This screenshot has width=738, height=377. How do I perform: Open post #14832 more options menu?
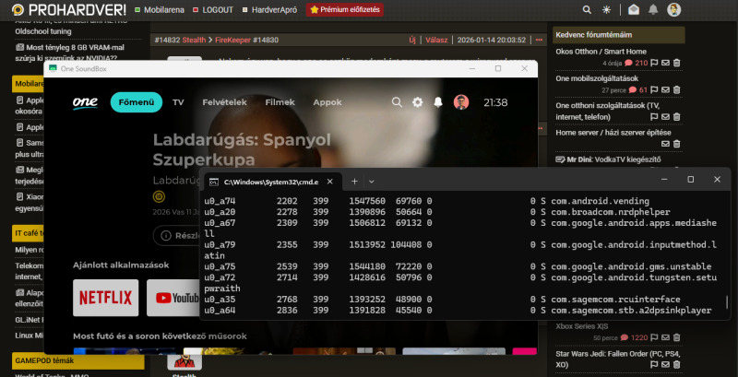(540, 40)
